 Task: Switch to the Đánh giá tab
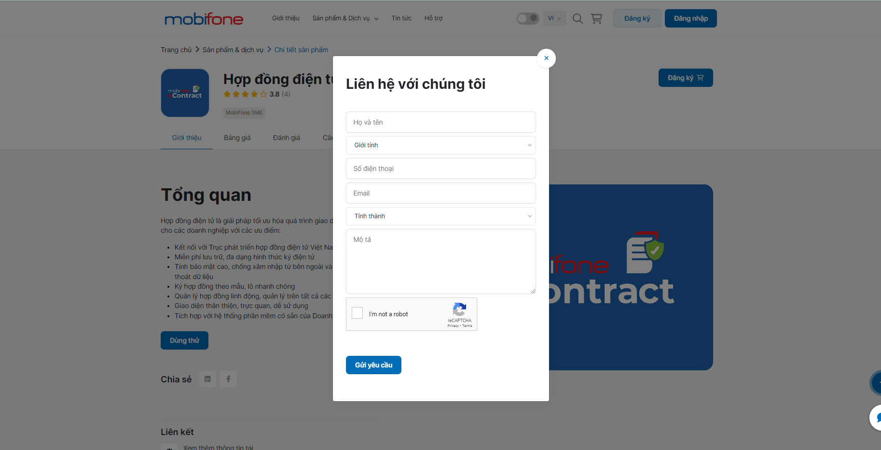coord(287,138)
